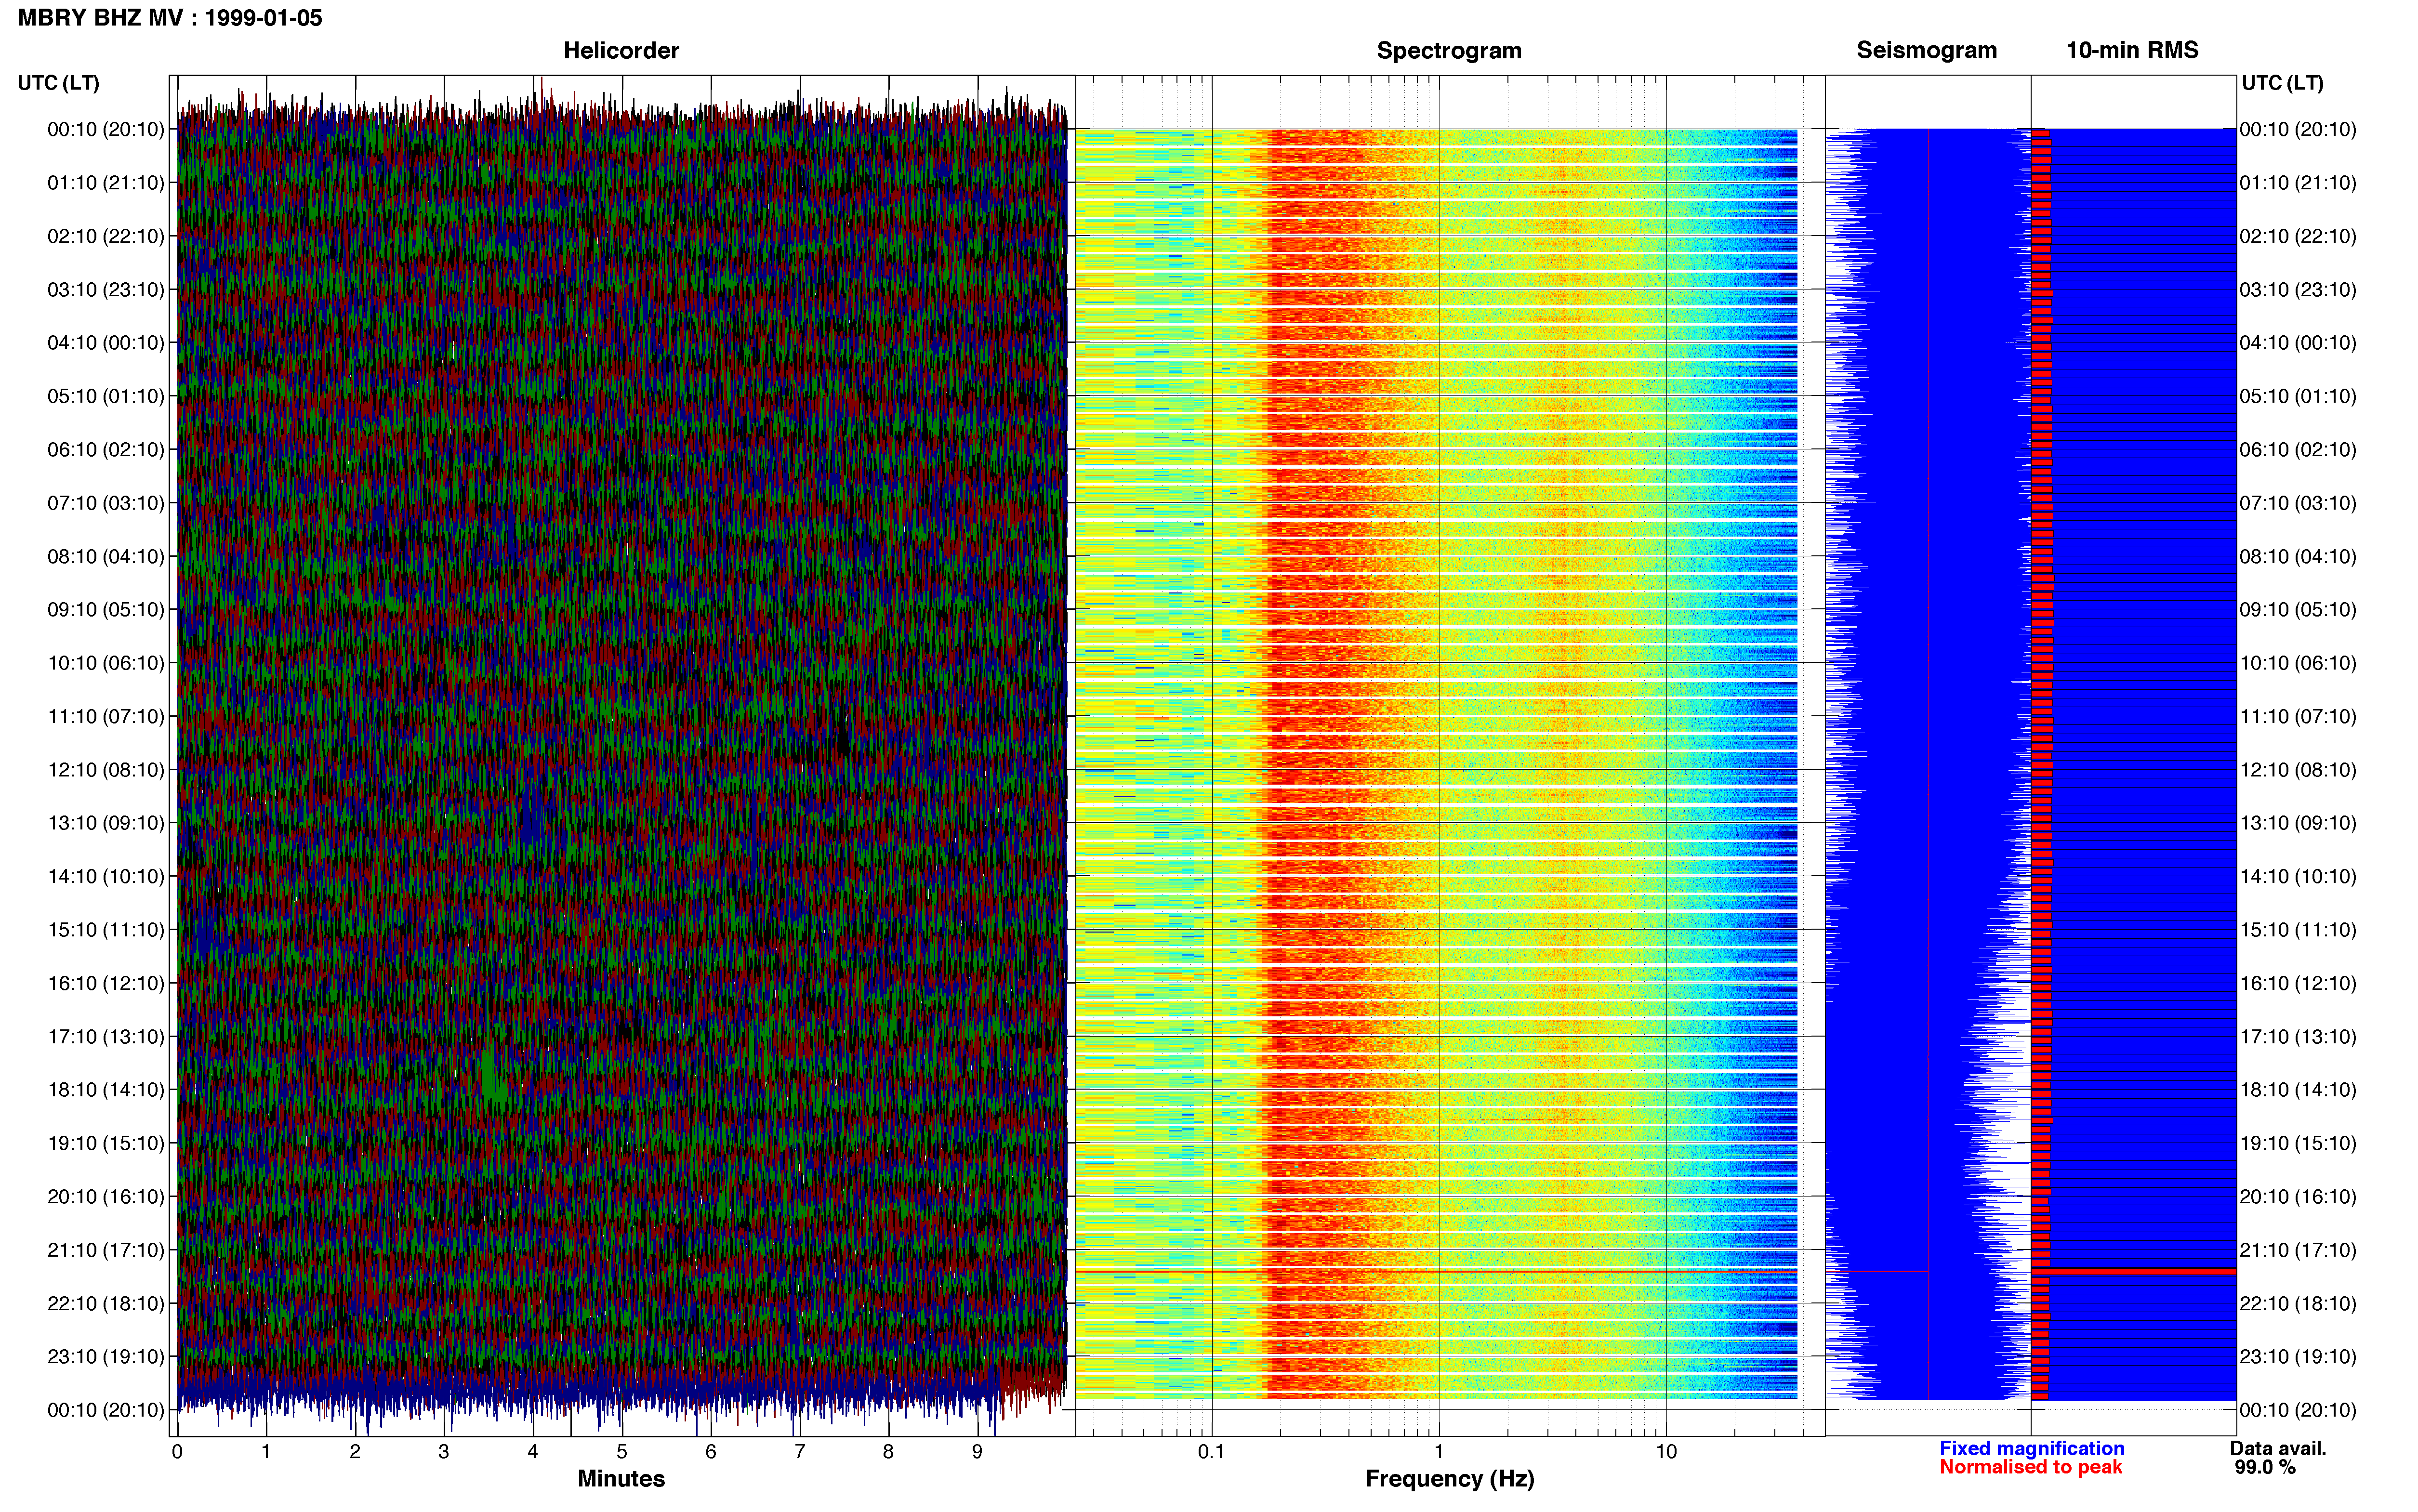Click the 99.0 % data availability value
Image resolution: width=2418 pixels, height=1512 pixels.
point(2265,1467)
